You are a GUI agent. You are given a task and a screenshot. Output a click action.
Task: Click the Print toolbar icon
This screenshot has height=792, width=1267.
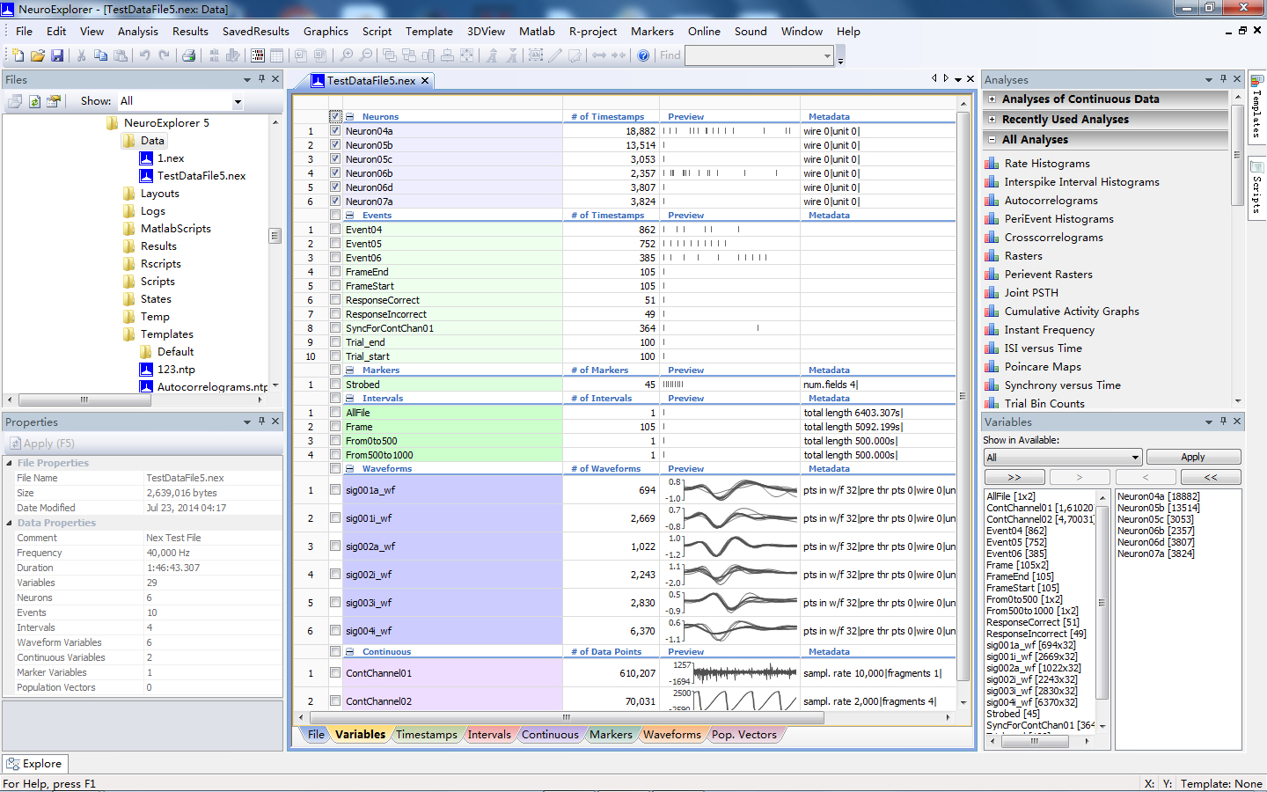click(x=188, y=55)
